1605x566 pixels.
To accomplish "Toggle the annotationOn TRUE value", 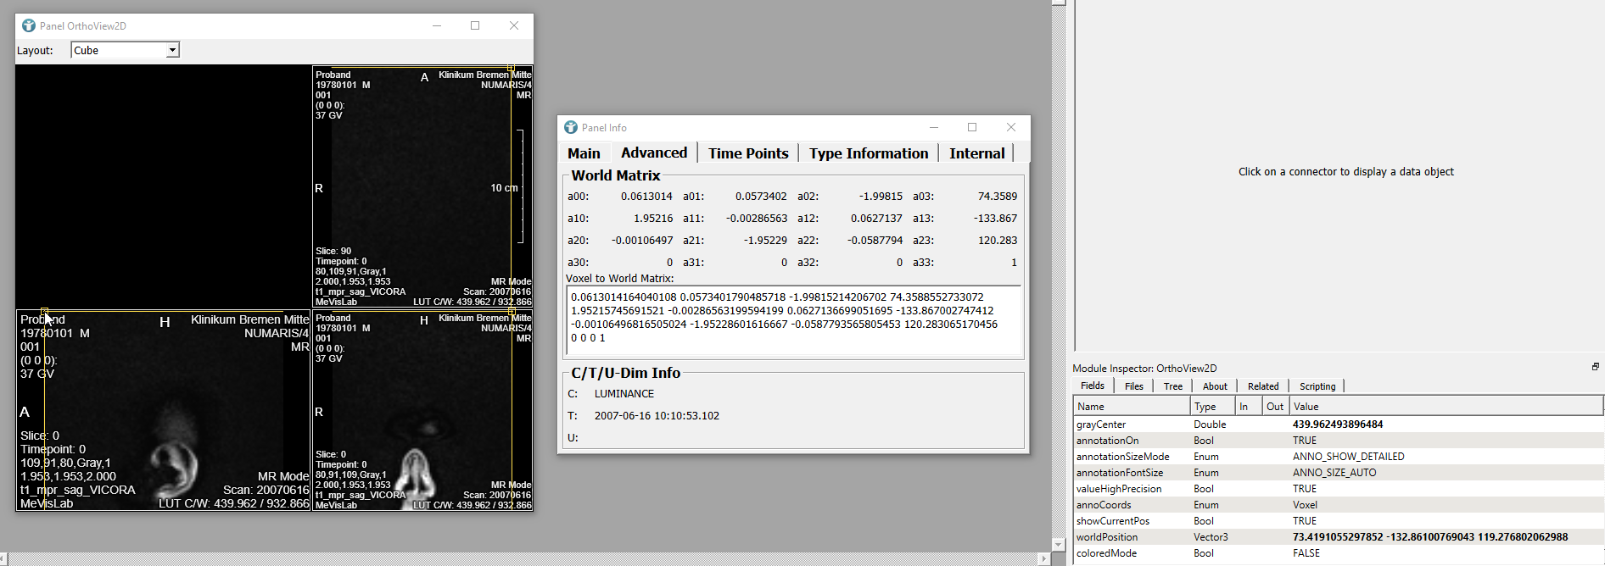I will [1305, 441].
